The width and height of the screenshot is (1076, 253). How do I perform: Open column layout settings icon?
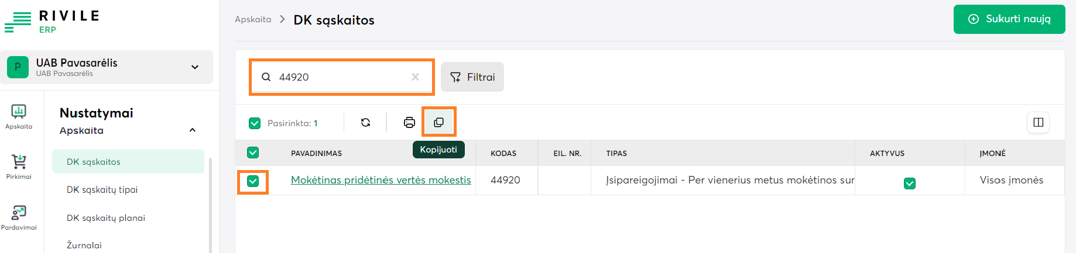click(x=1038, y=122)
